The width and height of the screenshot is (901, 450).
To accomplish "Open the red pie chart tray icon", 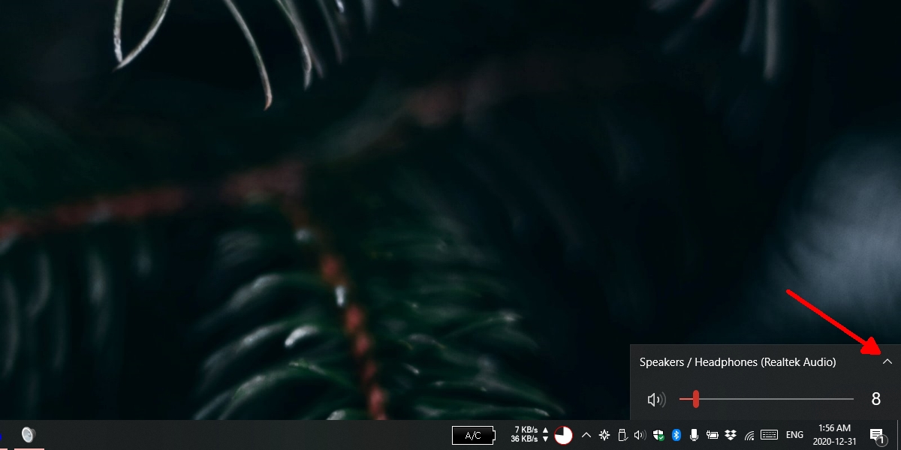I will [563, 435].
